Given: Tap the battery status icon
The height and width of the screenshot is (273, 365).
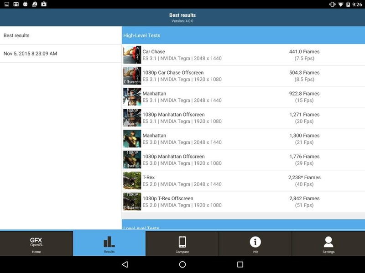Looking at the screenshot, I should click(x=348, y=5).
